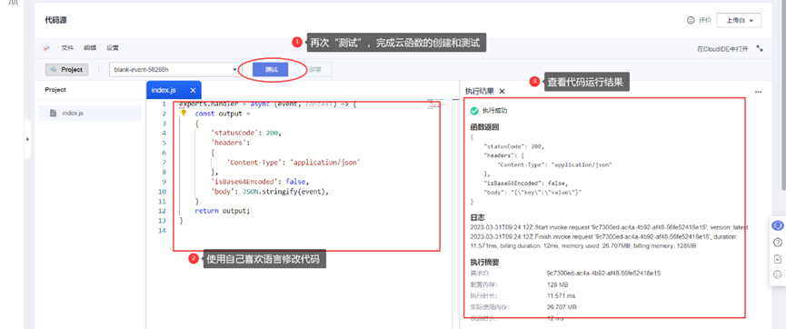
Task: Click 在CloudIDE中打开 link
Action: click(722, 49)
